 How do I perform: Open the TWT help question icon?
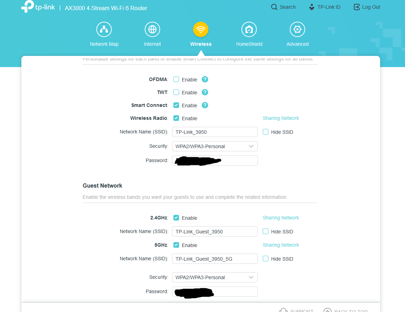(205, 92)
